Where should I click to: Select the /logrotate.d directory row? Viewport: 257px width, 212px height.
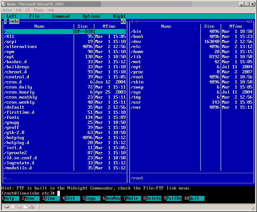tap(65, 163)
